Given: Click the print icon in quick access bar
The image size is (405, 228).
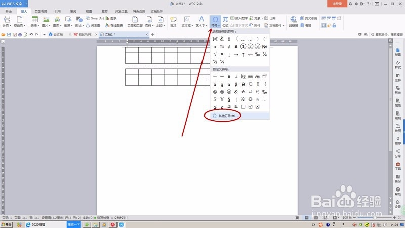Looking at the screenshot, I should tap(20, 34).
